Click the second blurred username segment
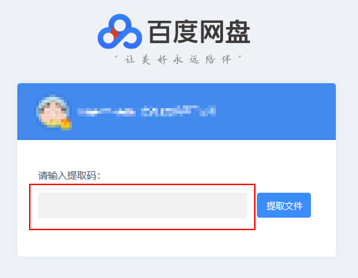The height and width of the screenshot is (278, 358). (179, 111)
